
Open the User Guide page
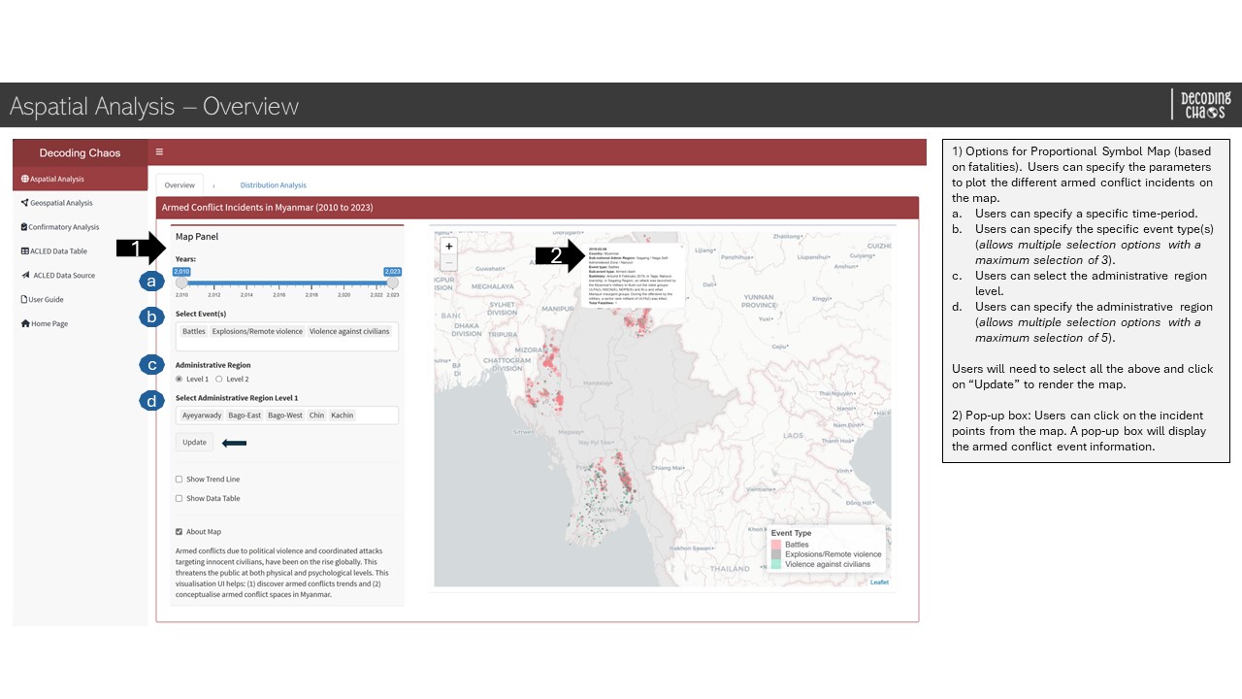click(46, 300)
